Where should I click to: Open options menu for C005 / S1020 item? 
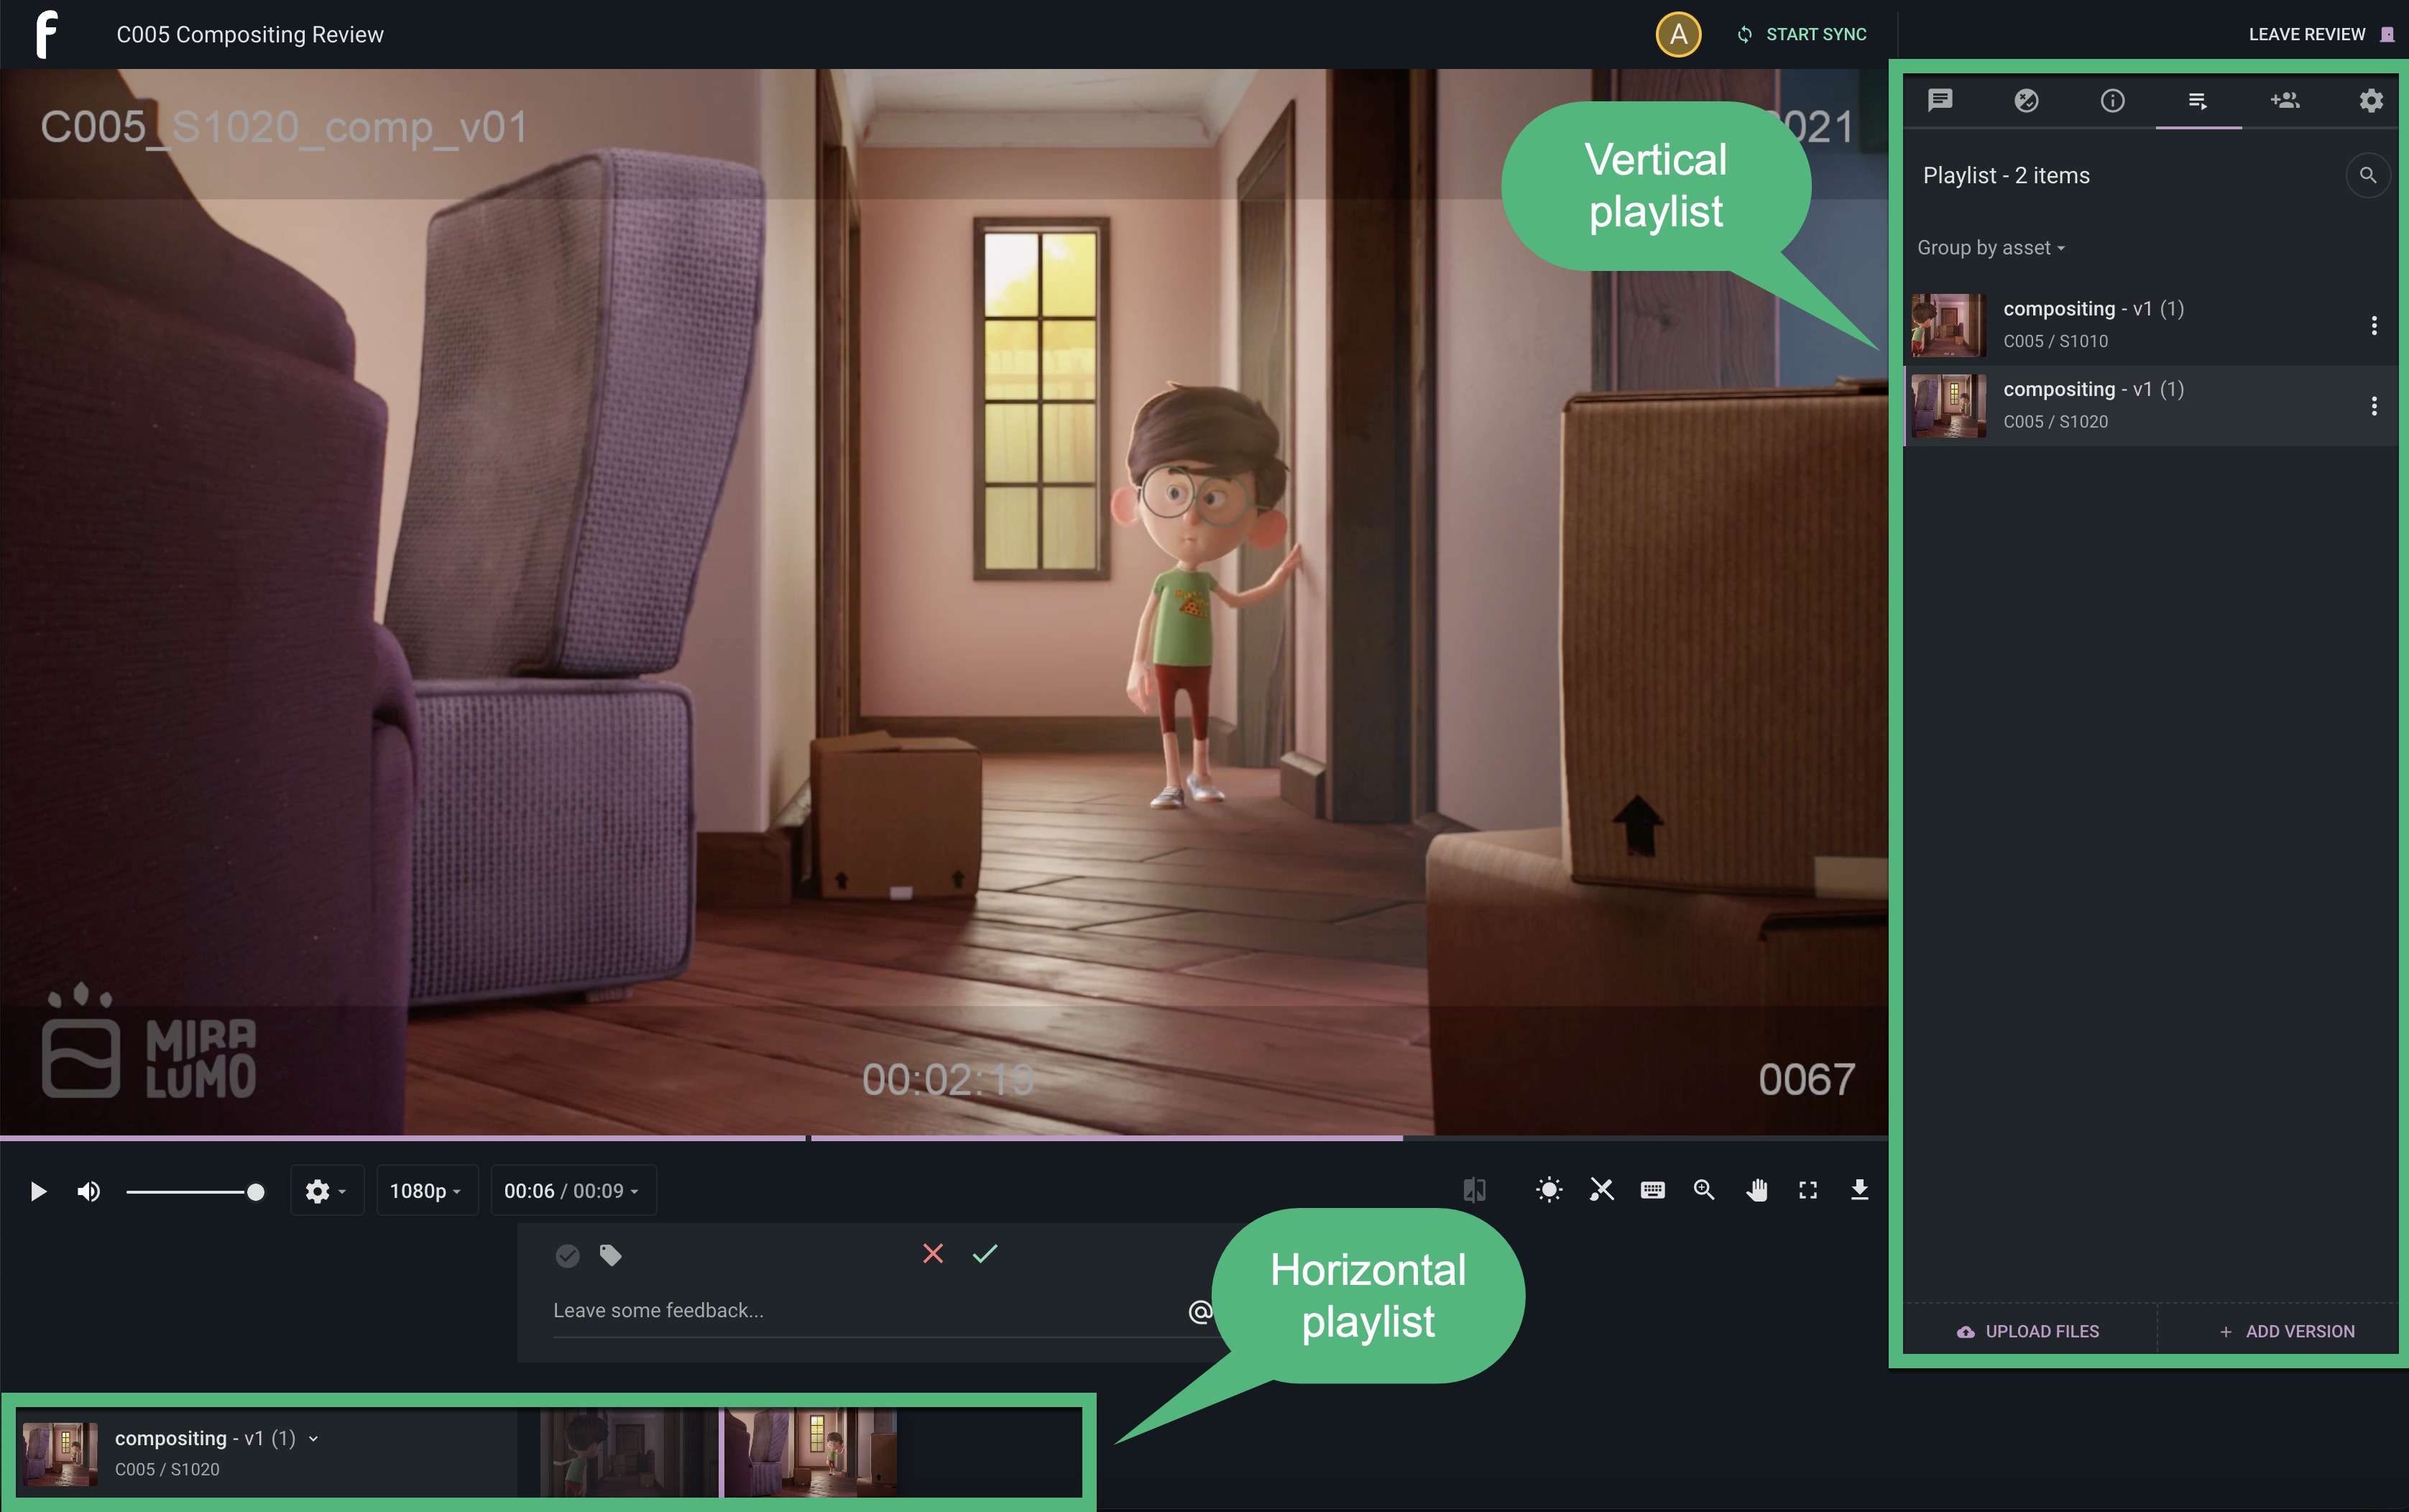click(2374, 406)
